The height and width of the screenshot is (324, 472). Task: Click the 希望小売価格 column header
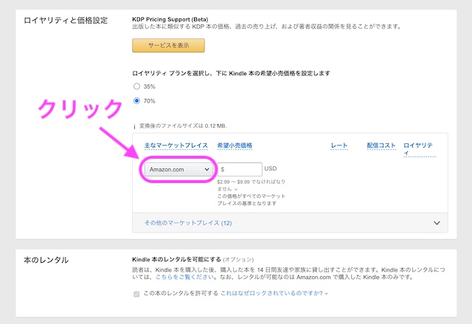[x=235, y=146]
